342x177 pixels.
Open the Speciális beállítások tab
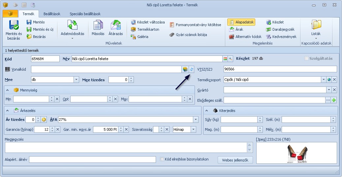coord(85,14)
